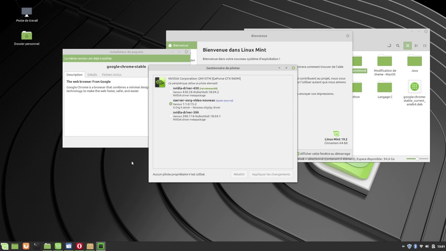Close the file manager window
Screen dimensions: 446x251
pos(426,31)
